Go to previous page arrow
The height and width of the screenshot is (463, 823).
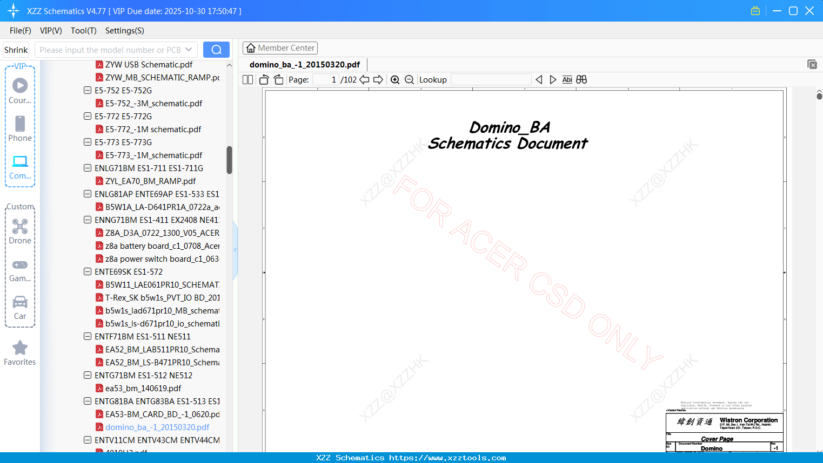click(x=364, y=80)
